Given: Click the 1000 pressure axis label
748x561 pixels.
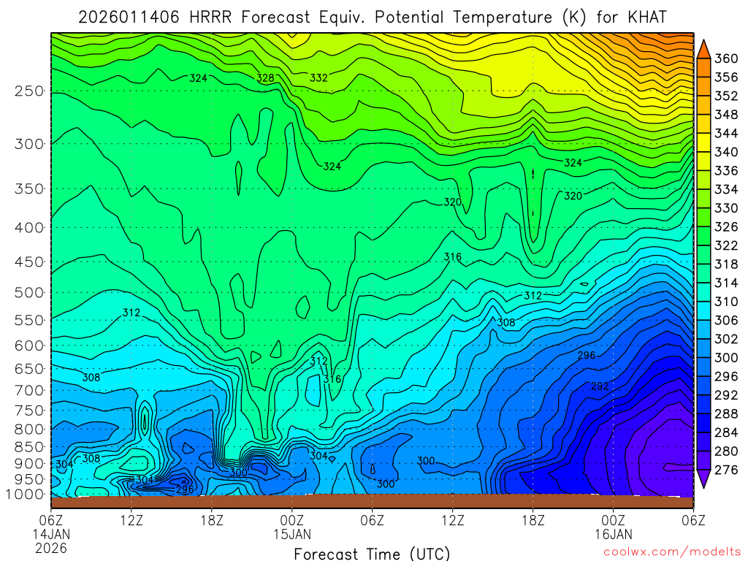Looking at the screenshot, I should point(25,495).
